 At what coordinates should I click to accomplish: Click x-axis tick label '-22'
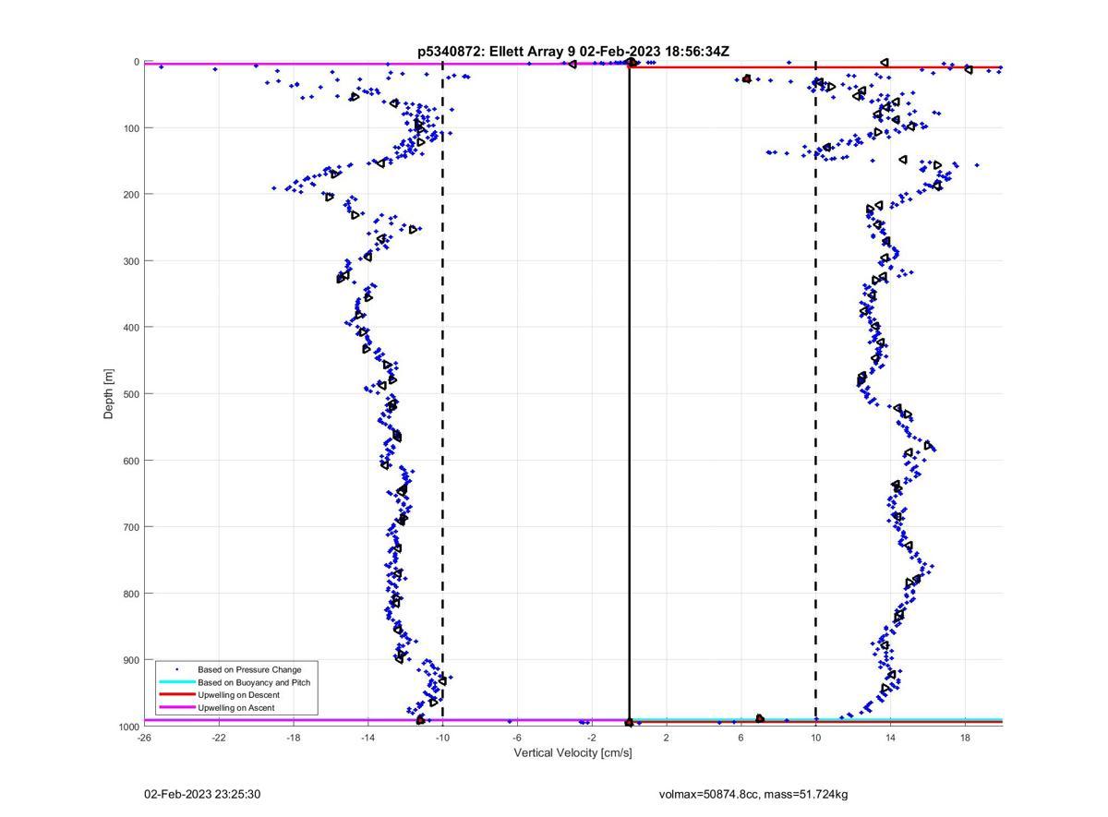219,738
